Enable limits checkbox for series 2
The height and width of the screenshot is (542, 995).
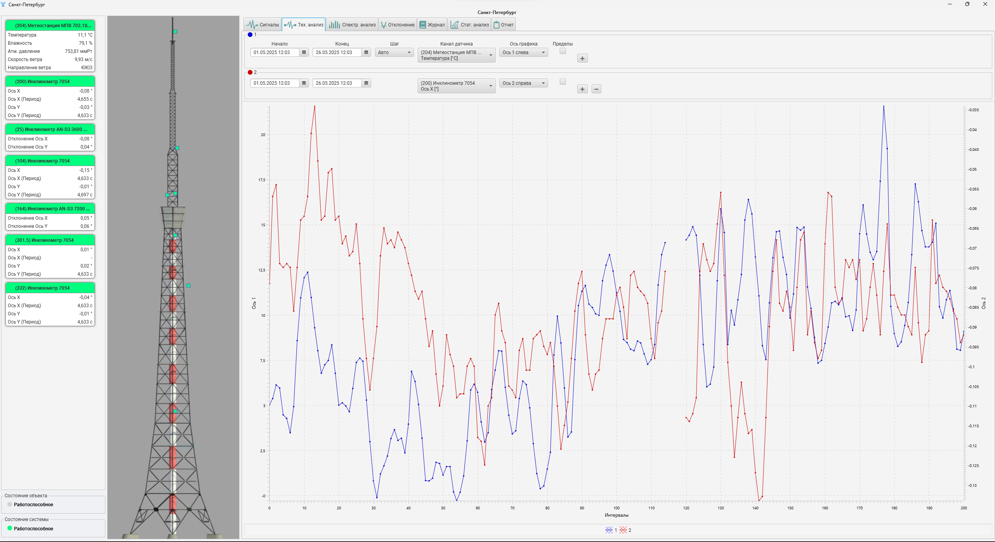point(562,82)
